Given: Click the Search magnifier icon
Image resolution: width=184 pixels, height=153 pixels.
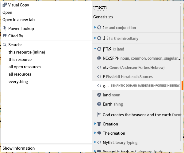Looking at the screenshot, I should coord(5,45).
